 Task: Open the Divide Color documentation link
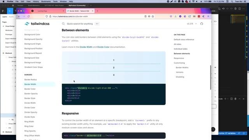coord(103,47)
